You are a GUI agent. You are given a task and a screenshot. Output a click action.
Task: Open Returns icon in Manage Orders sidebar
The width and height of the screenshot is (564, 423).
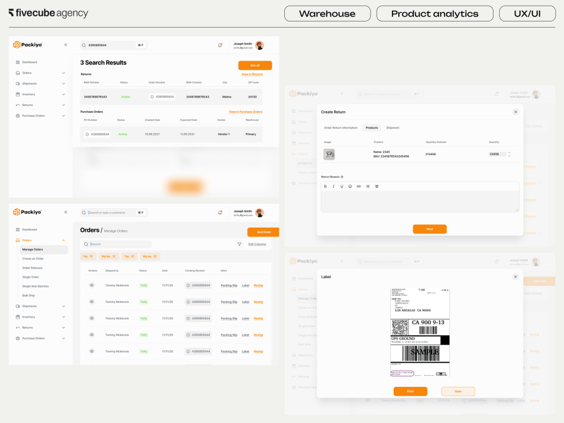coord(17,328)
